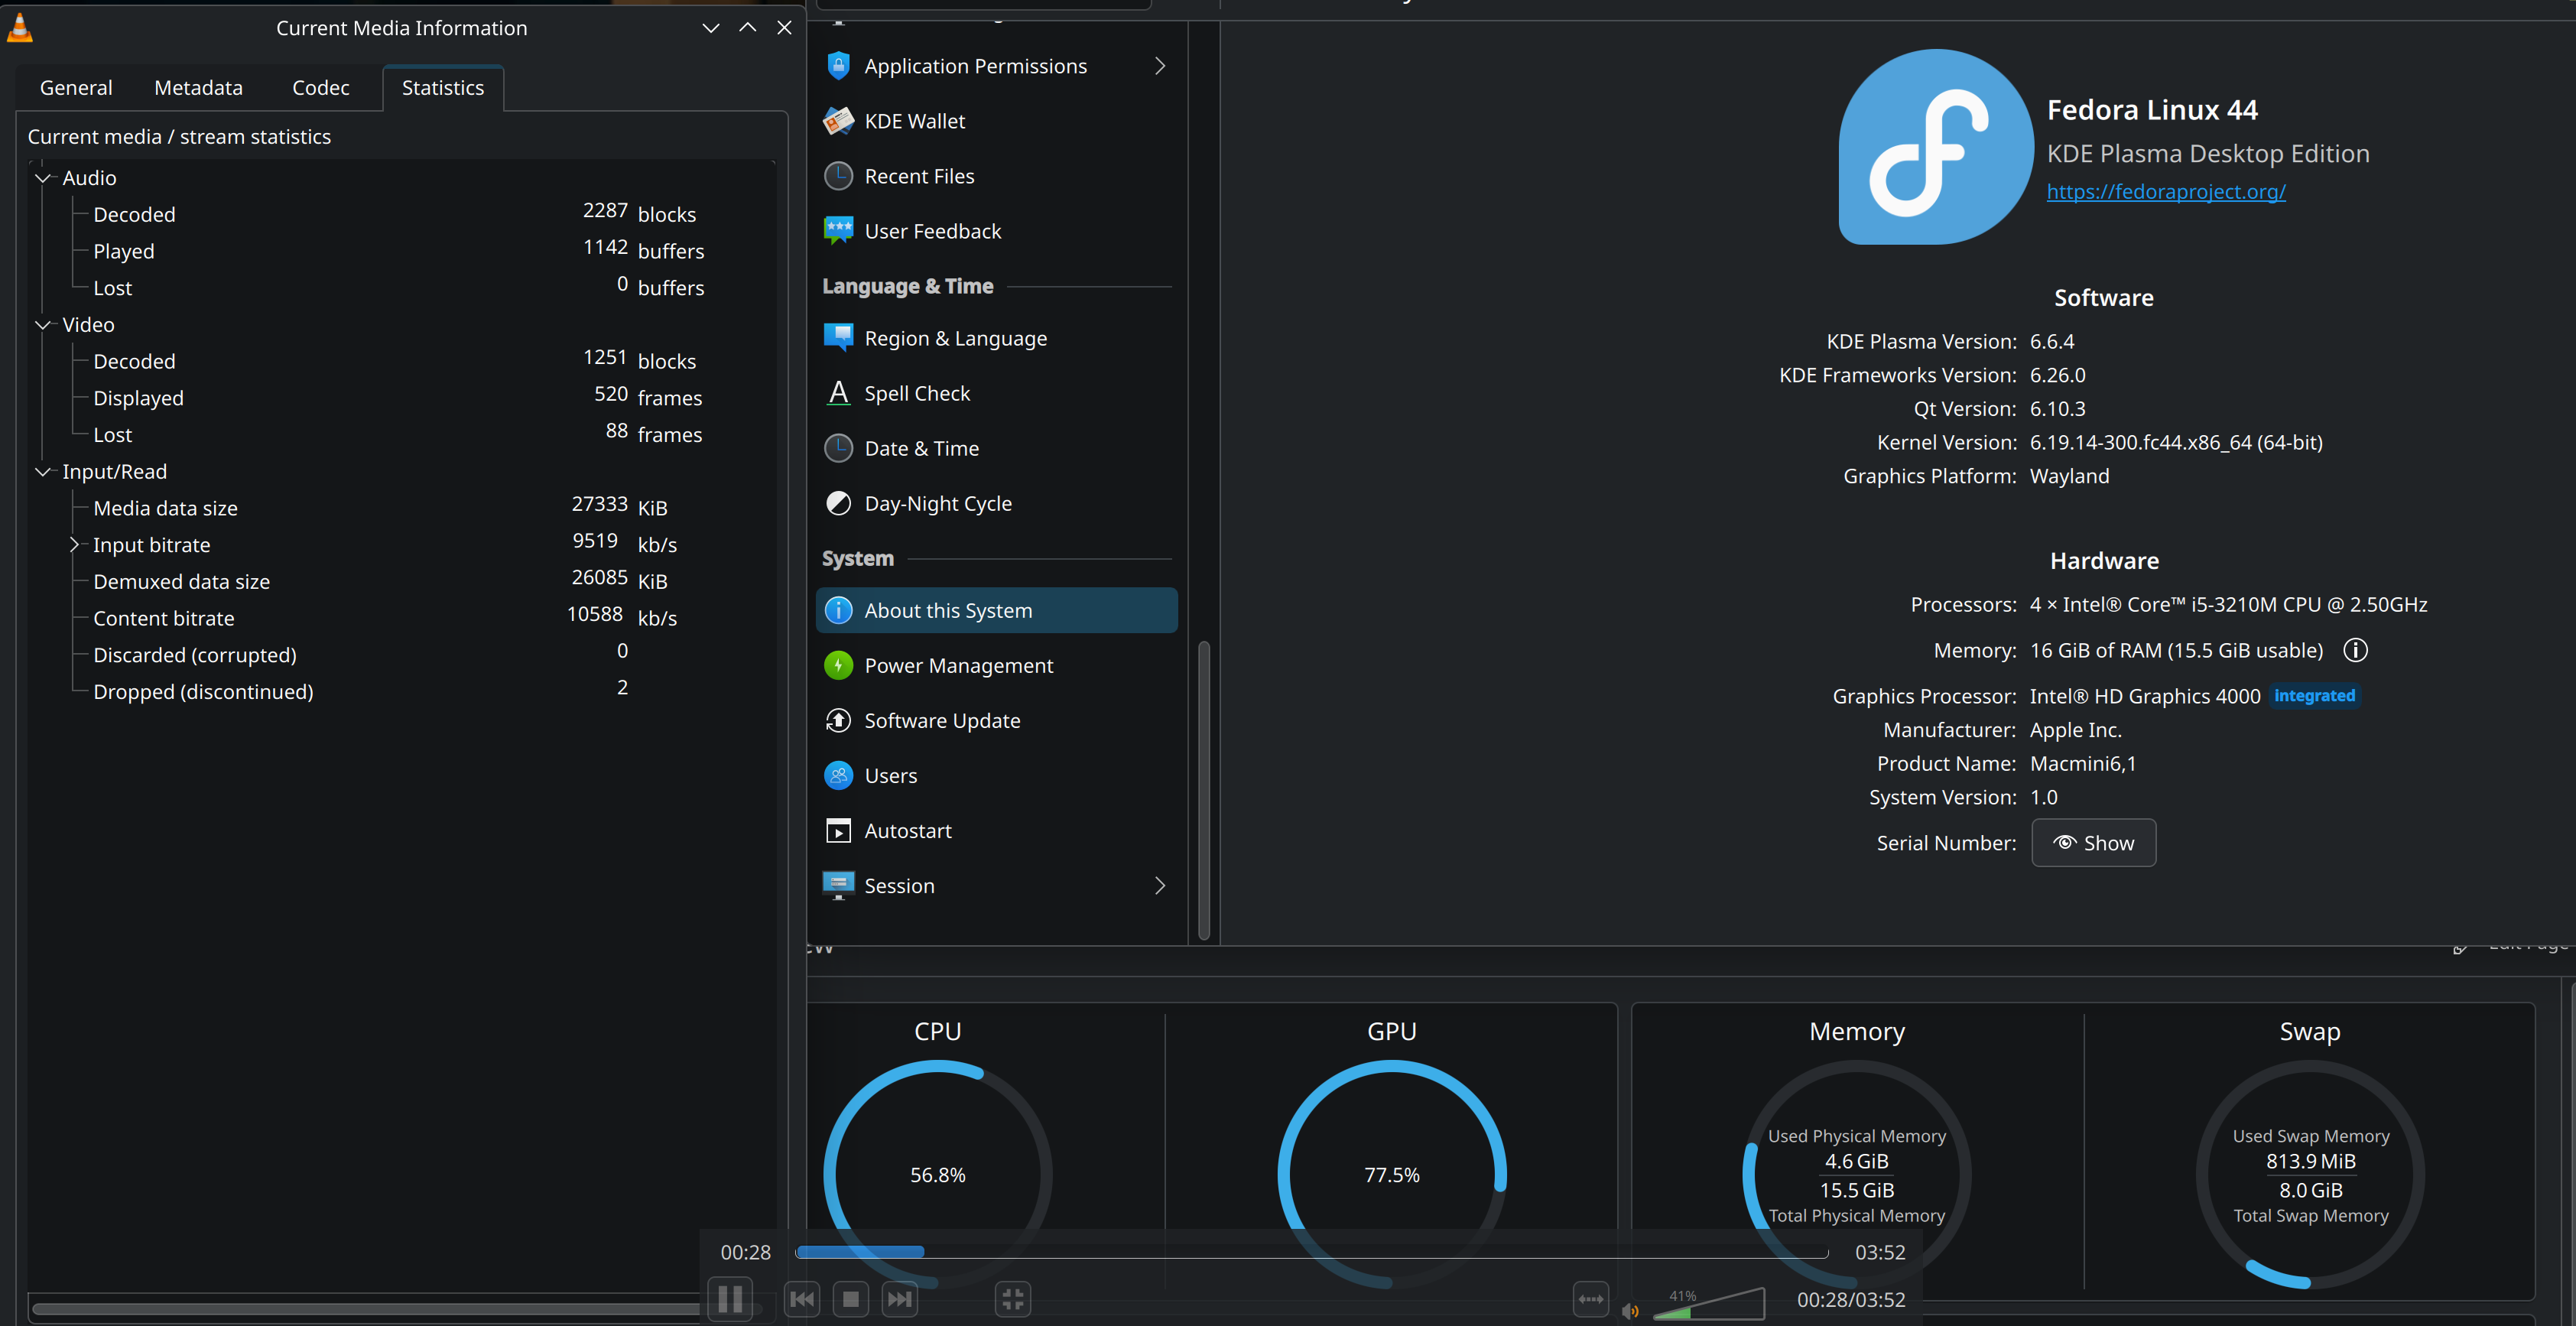Open Application Permissions icon in settings sidebar
This screenshot has height=1326, width=2576.
point(838,66)
